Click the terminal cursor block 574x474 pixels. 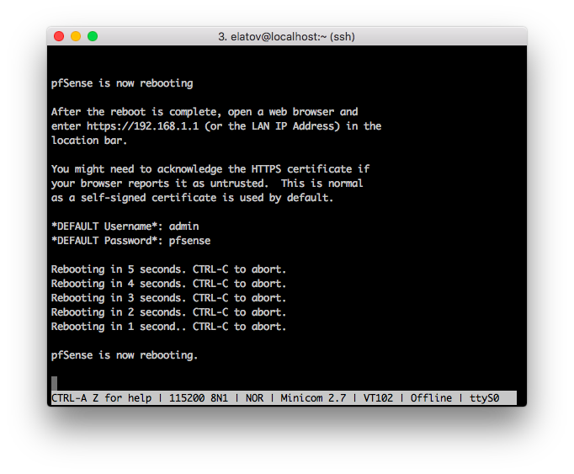[x=54, y=384]
